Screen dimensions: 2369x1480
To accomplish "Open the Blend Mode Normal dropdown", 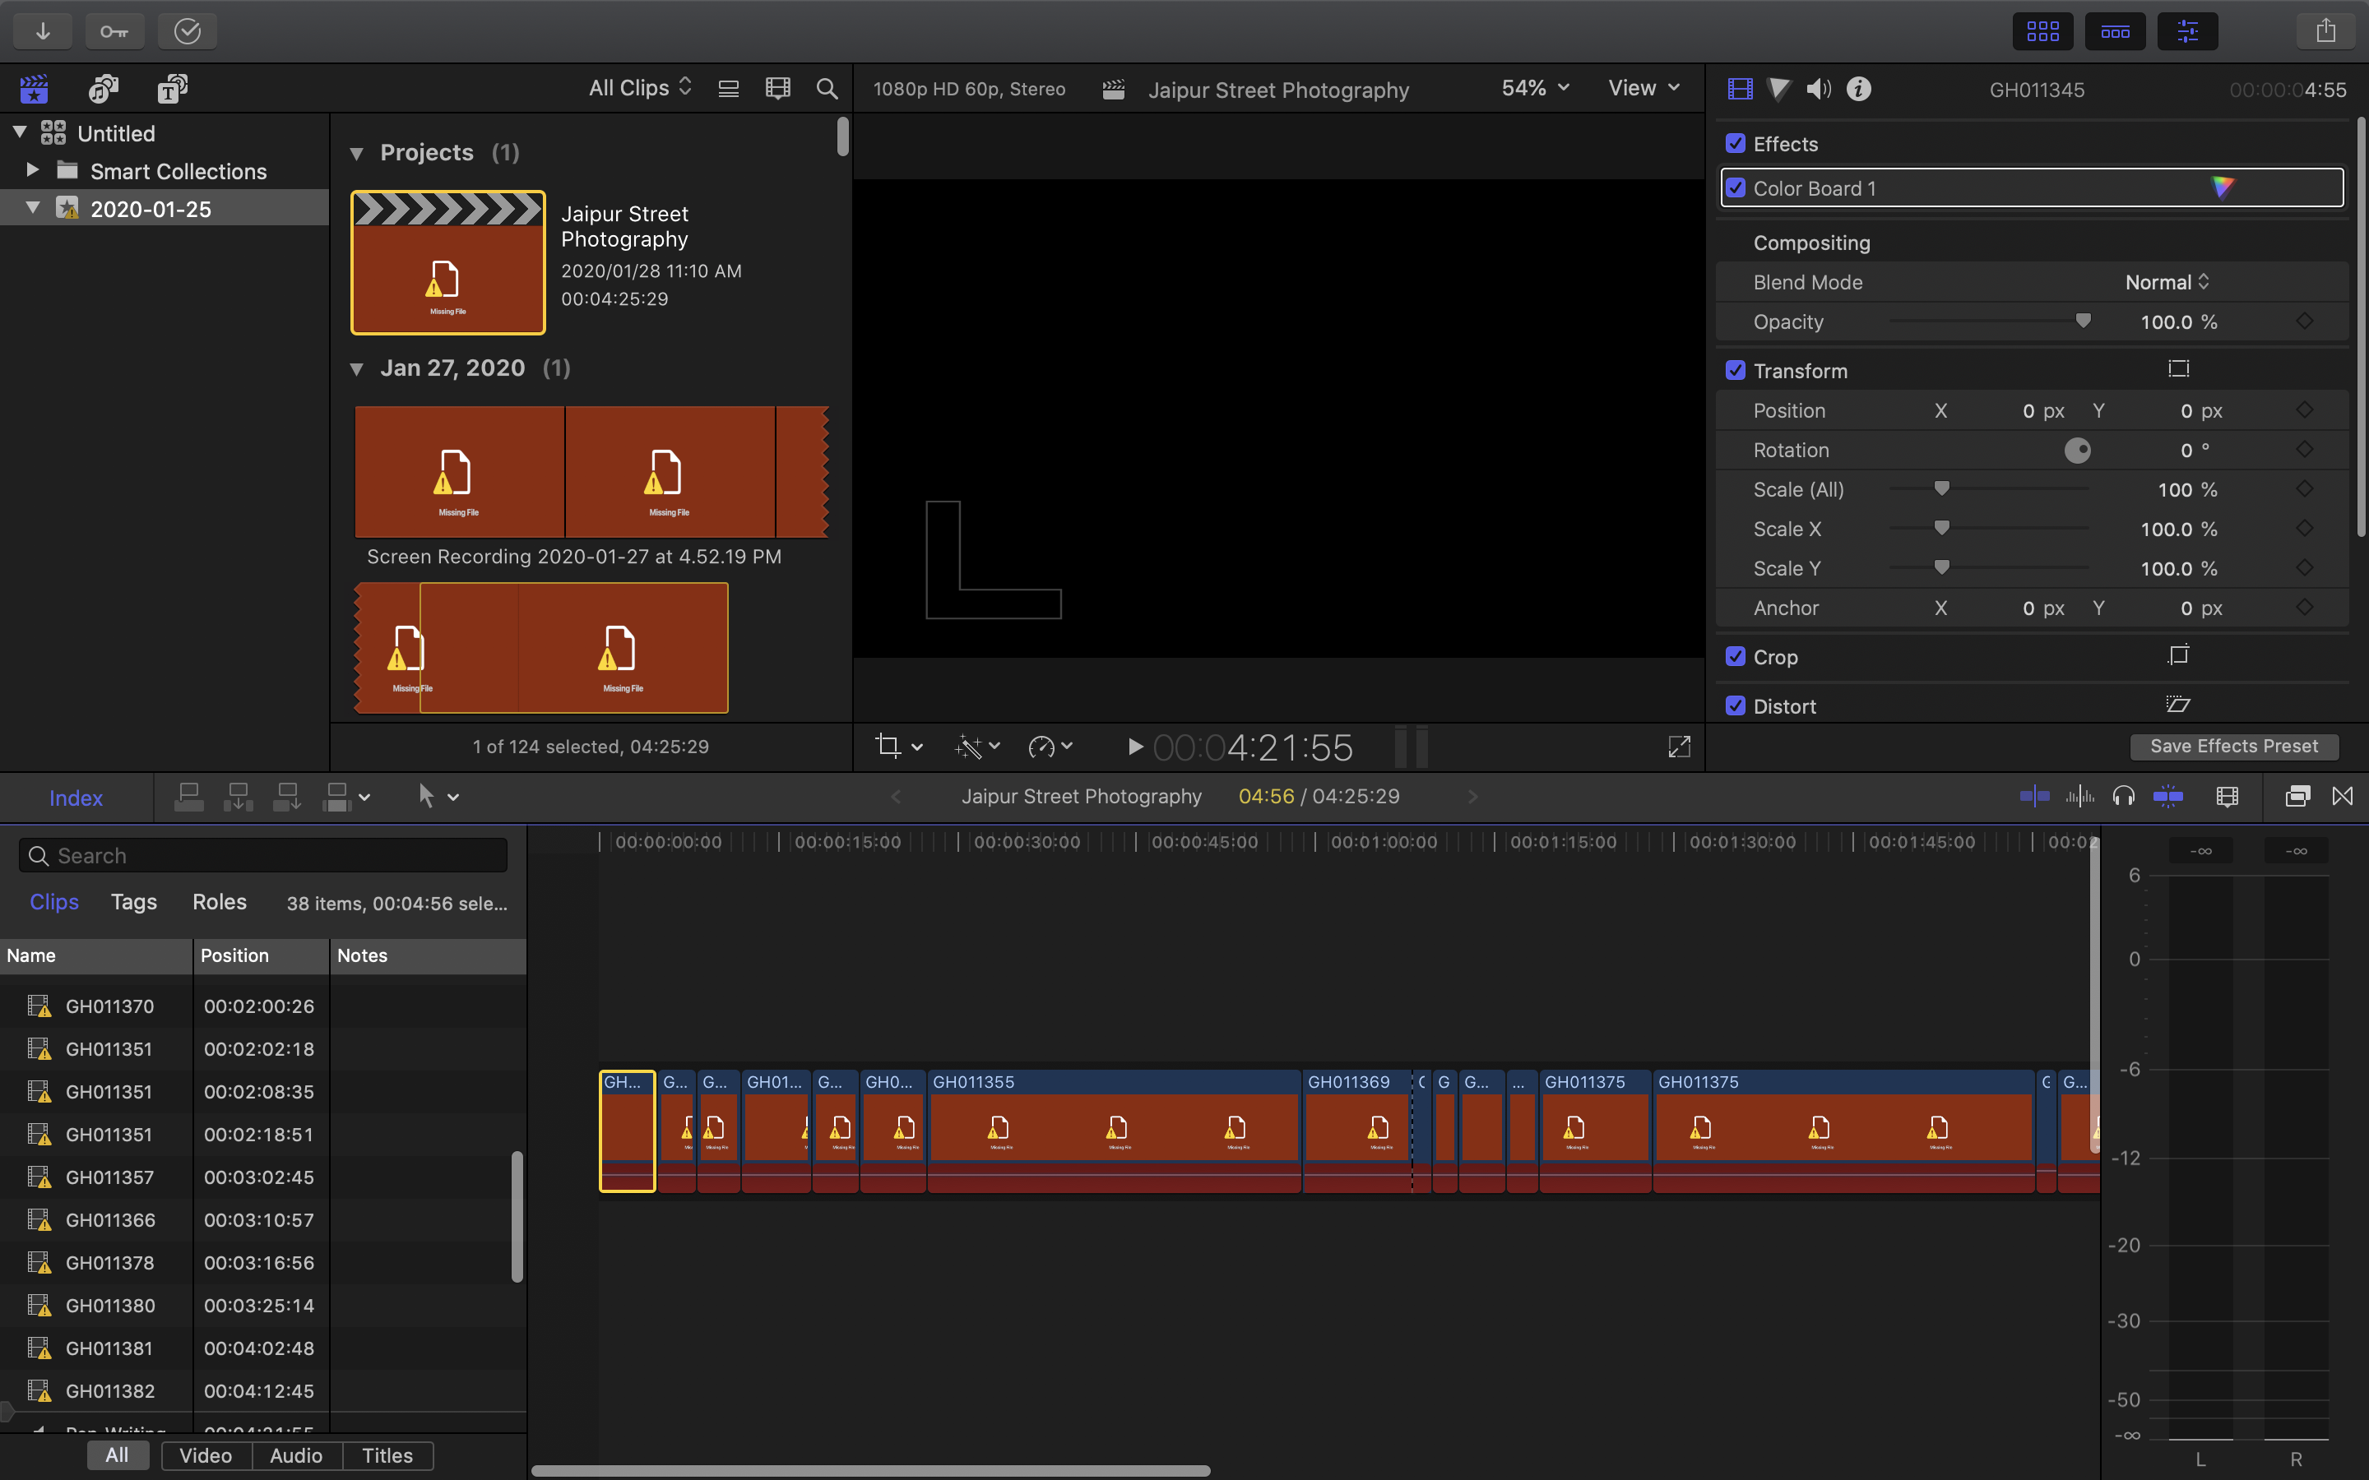I will pyautogui.click(x=2167, y=282).
